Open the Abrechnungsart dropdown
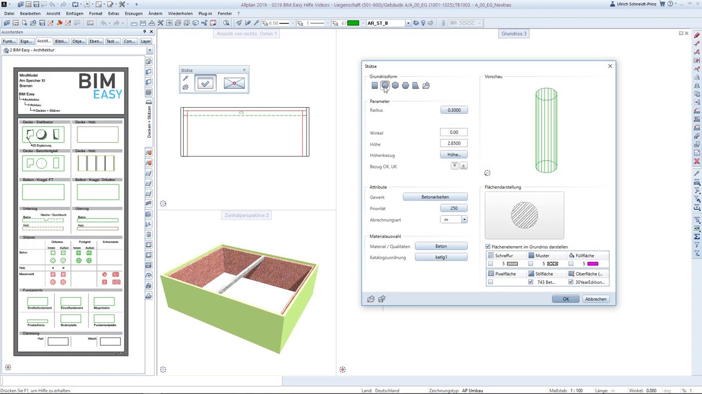Screen dimensions: 702x394 pyautogui.click(x=464, y=219)
